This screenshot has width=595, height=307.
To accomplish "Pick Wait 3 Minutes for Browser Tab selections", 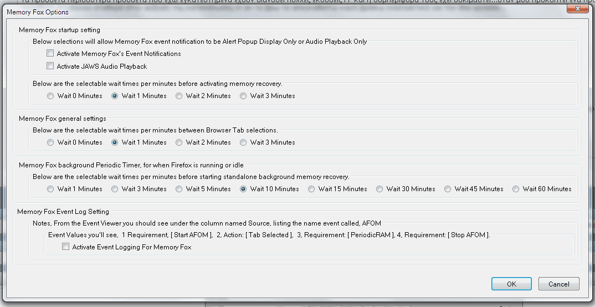I will coord(243,142).
